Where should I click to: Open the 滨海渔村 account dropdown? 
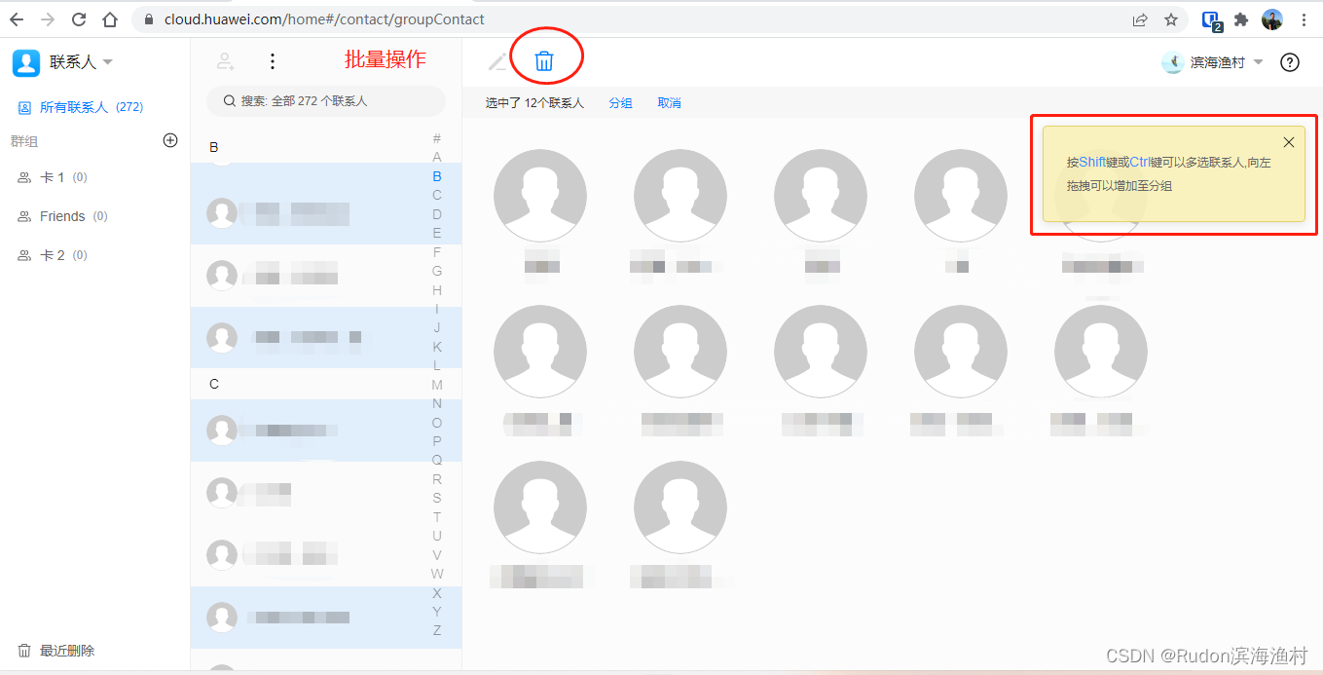tap(1213, 62)
